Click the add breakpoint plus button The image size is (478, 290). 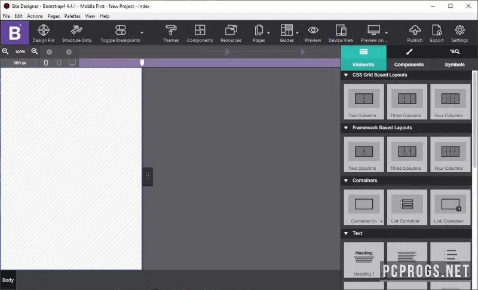click(x=69, y=52)
